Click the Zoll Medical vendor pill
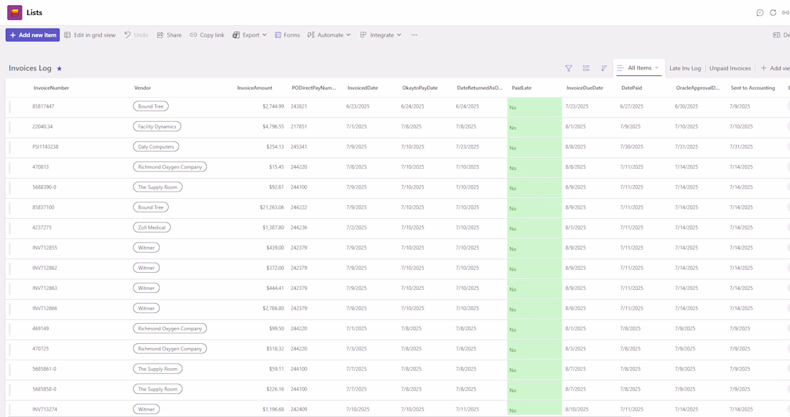This screenshot has width=790, height=417. tap(152, 227)
